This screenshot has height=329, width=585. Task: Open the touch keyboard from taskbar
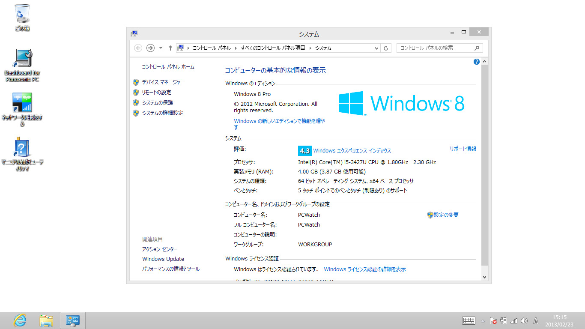click(x=469, y=320)
